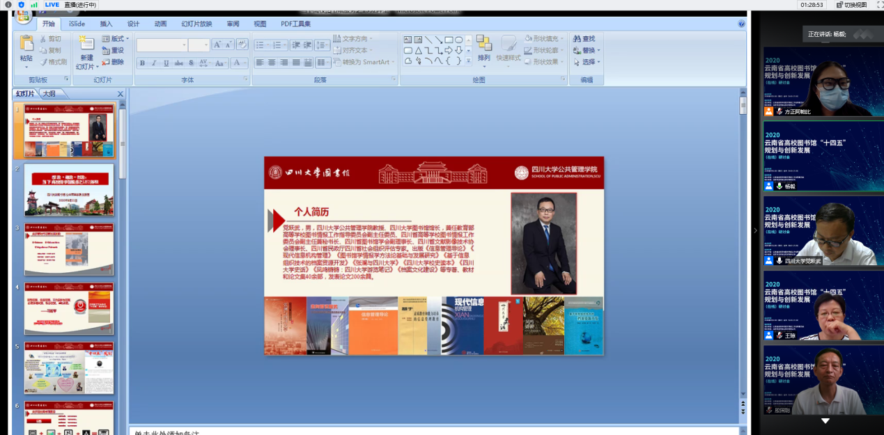Switch to the Outline (大纲) pane tab

pyautogui.click(x=49, y=94)
